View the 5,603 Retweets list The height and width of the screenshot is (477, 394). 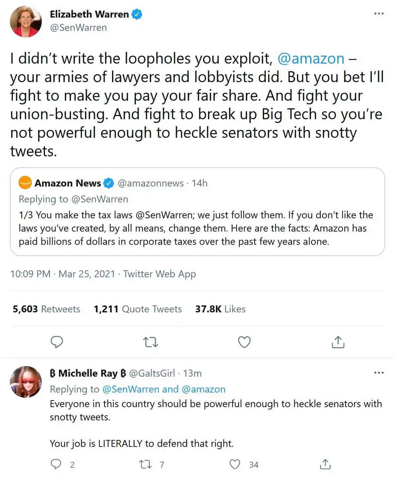point(46,309)
